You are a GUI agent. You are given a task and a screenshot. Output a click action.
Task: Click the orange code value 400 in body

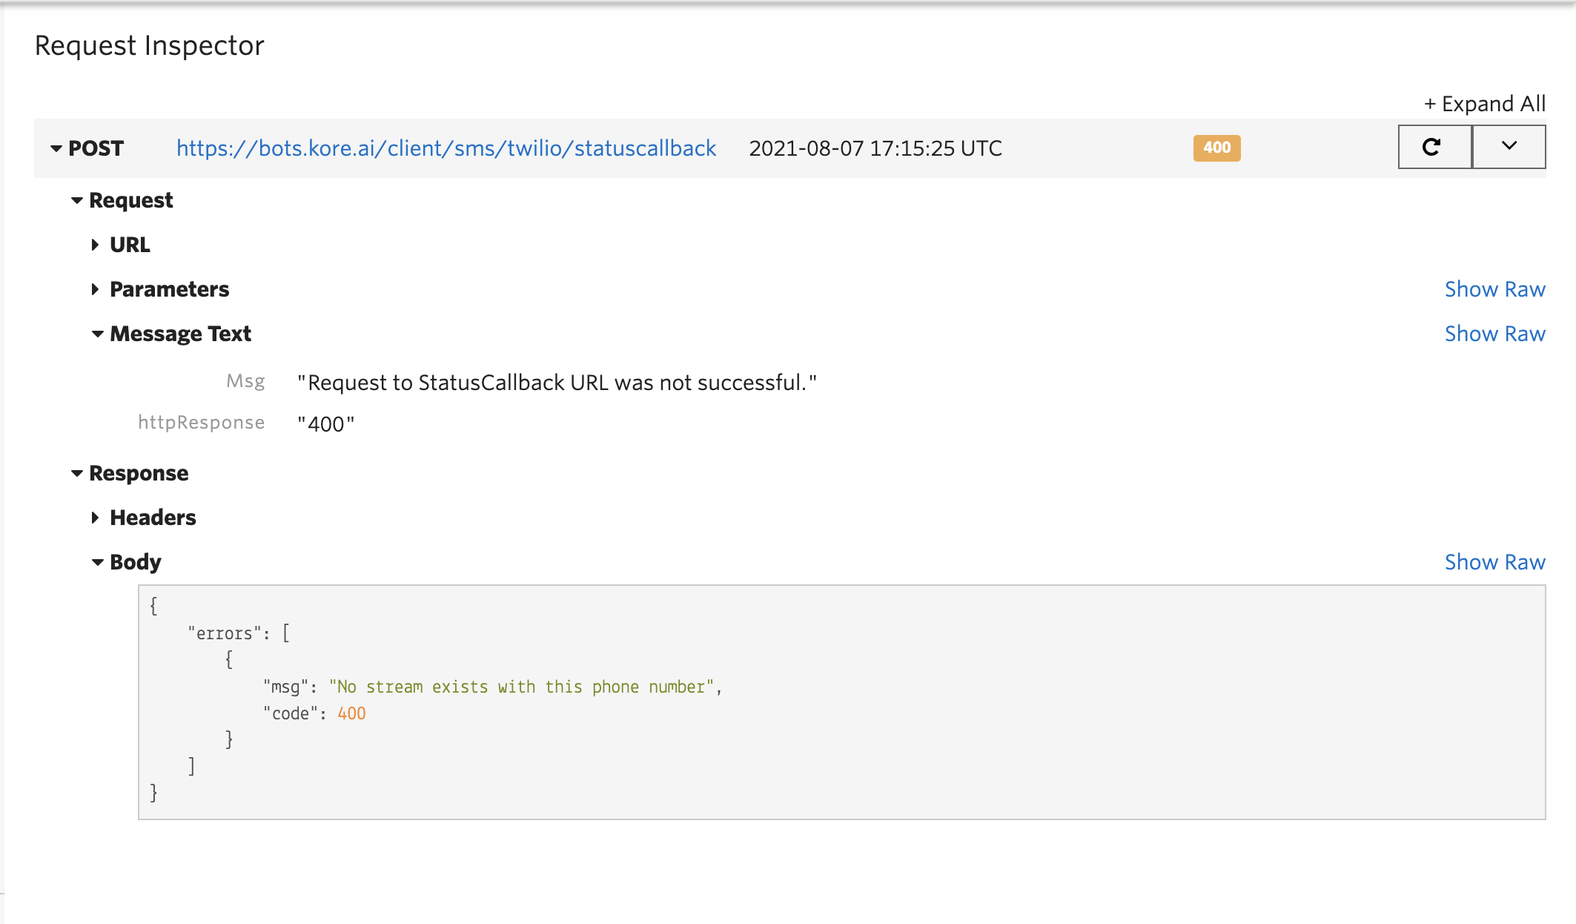351,713
